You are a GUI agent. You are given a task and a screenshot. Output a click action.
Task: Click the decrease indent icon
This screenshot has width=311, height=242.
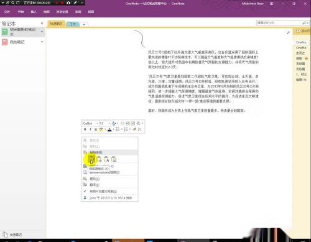click(x=123, y=123)
